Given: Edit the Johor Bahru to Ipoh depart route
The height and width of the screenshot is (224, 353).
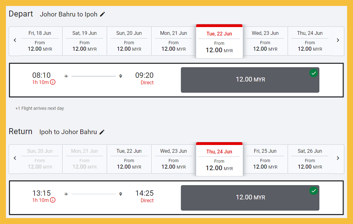Looking at the screenshot, I should pos(103,14).
